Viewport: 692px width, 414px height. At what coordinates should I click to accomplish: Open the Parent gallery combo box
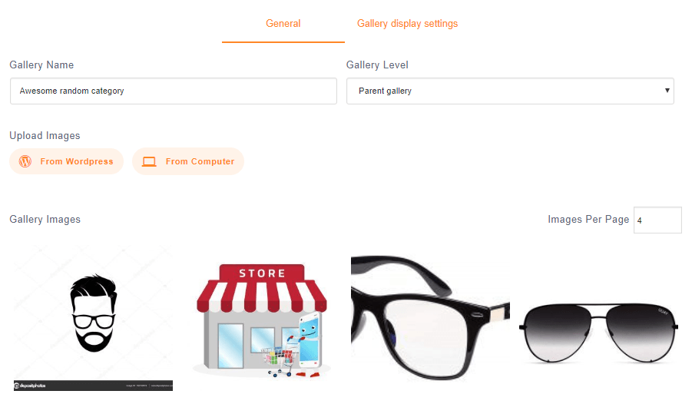pos(510,91)
